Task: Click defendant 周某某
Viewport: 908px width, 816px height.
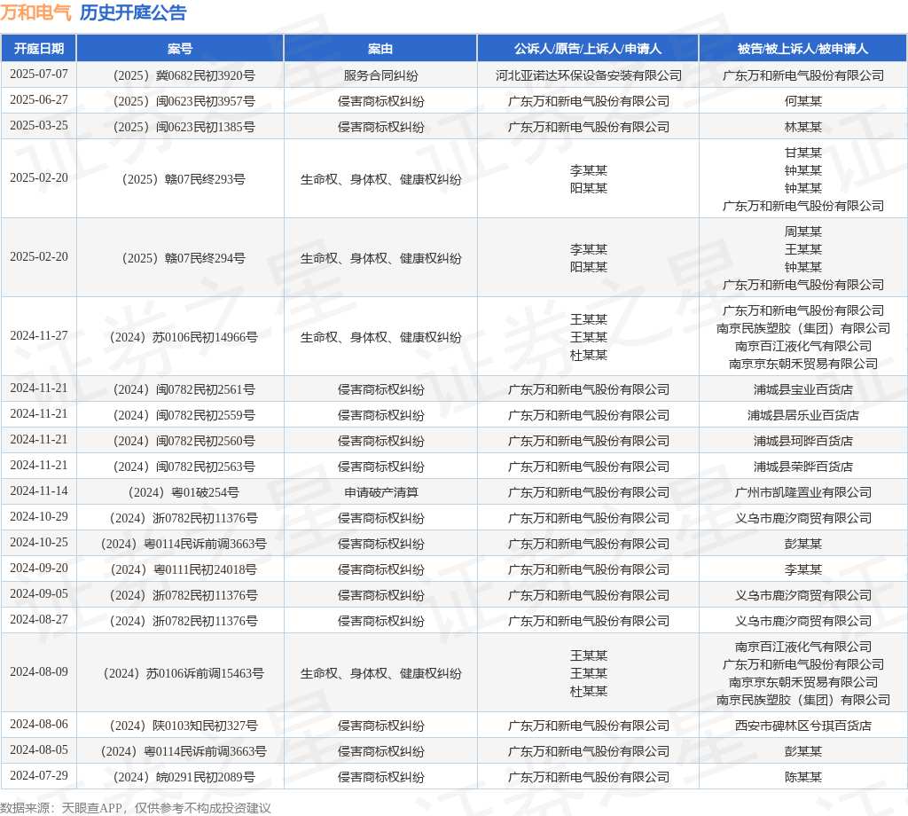Action: pyautogui.click(x=803, y=231)
